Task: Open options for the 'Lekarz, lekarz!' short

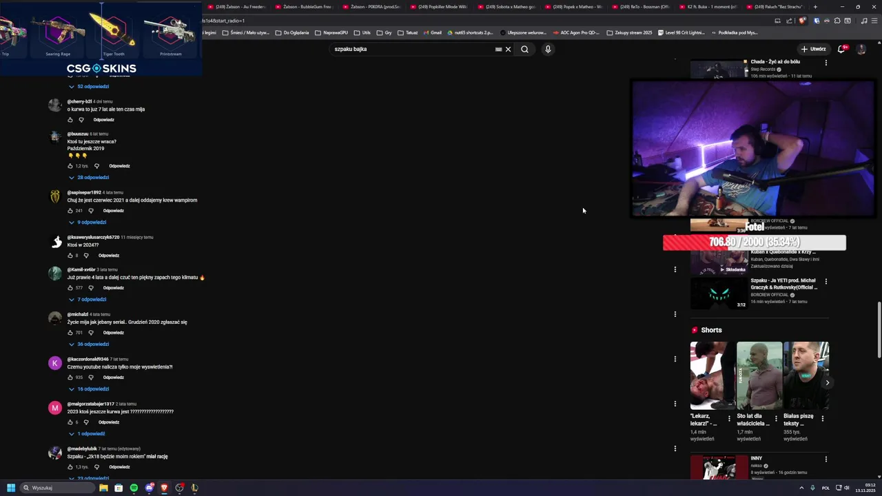Action: click(x=730, y=418)
